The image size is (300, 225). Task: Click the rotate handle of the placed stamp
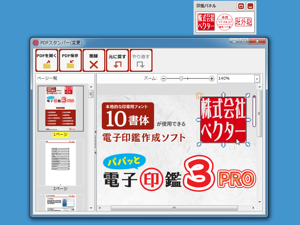tap(199, 95)
